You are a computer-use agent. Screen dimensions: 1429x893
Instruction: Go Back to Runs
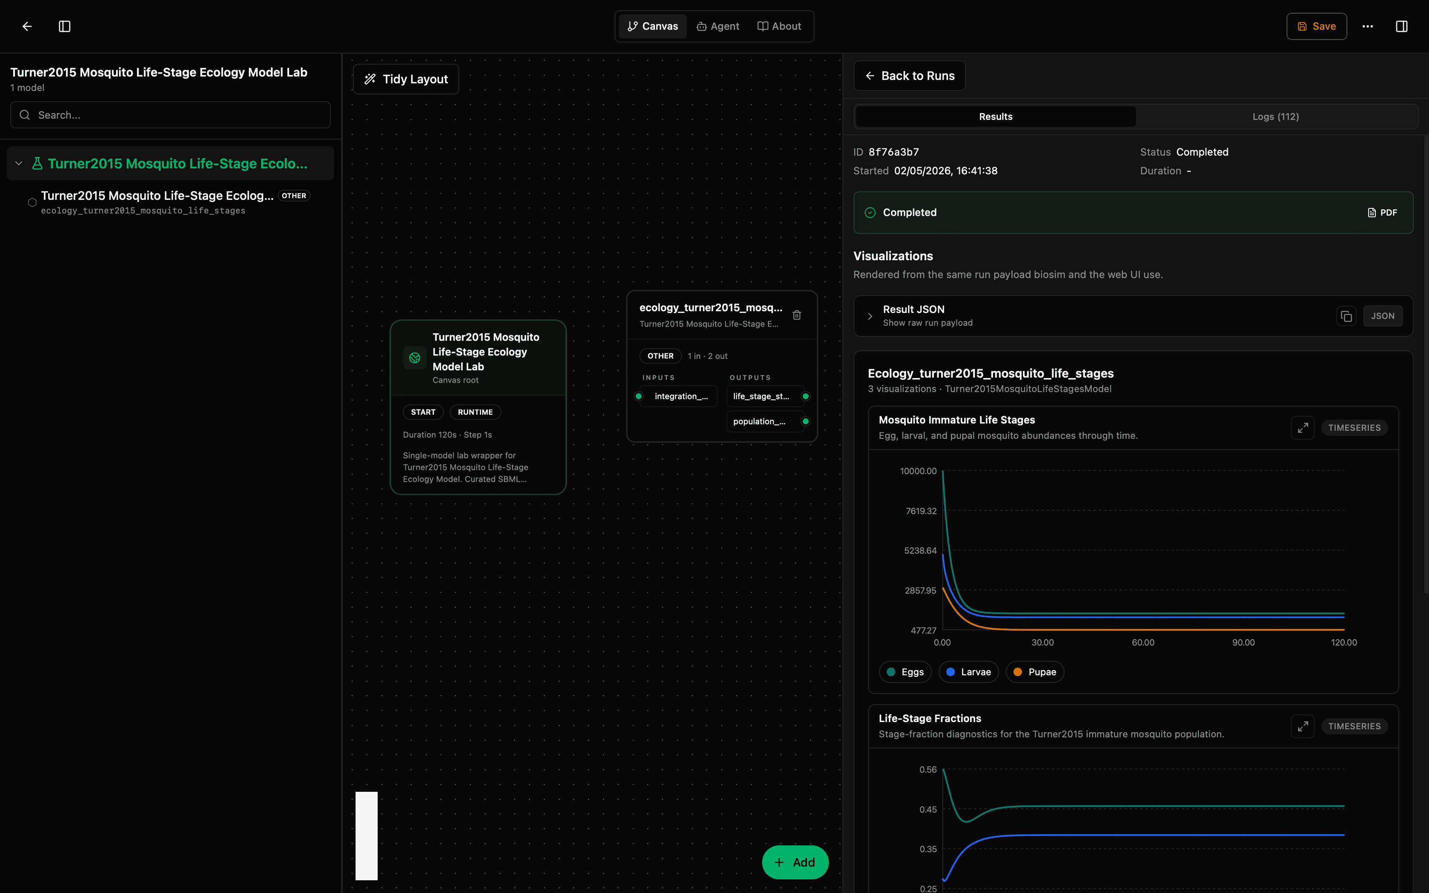click(909, 76)
